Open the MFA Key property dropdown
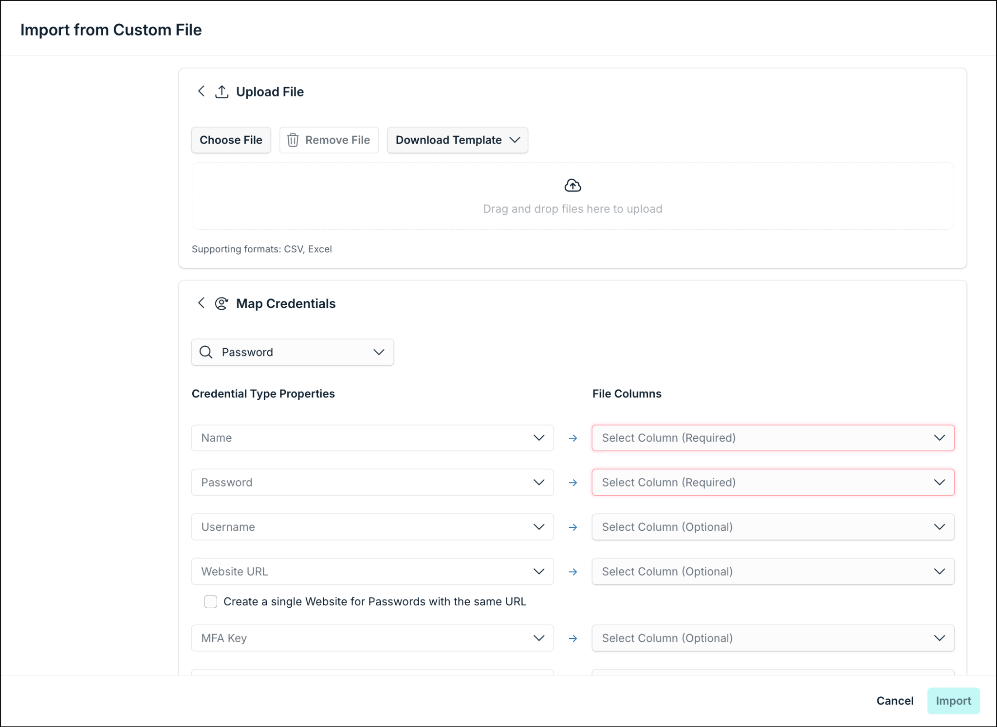 pos(372,638)
